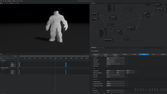This screenshot has width=167, height=94.
Task: Click the Gravity multiplier slider
Action: tap(115, 64)
